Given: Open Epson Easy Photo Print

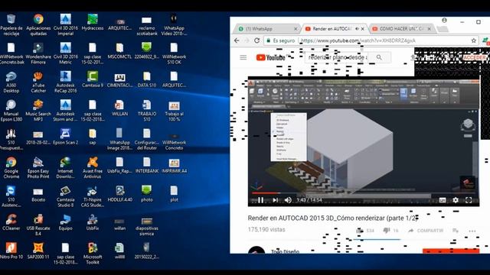Looking at the screenshot, I should coord(38,168).
